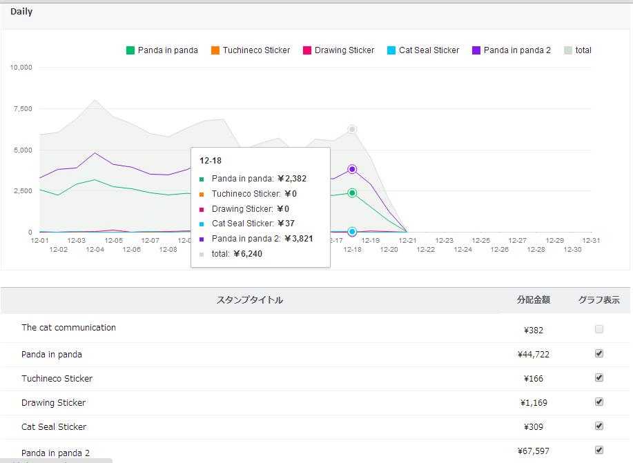The height and width of the screenshot is (463, 633).
Task: Uncheck the Drawing Sticker graph checkbox
Action: point(599,402)
